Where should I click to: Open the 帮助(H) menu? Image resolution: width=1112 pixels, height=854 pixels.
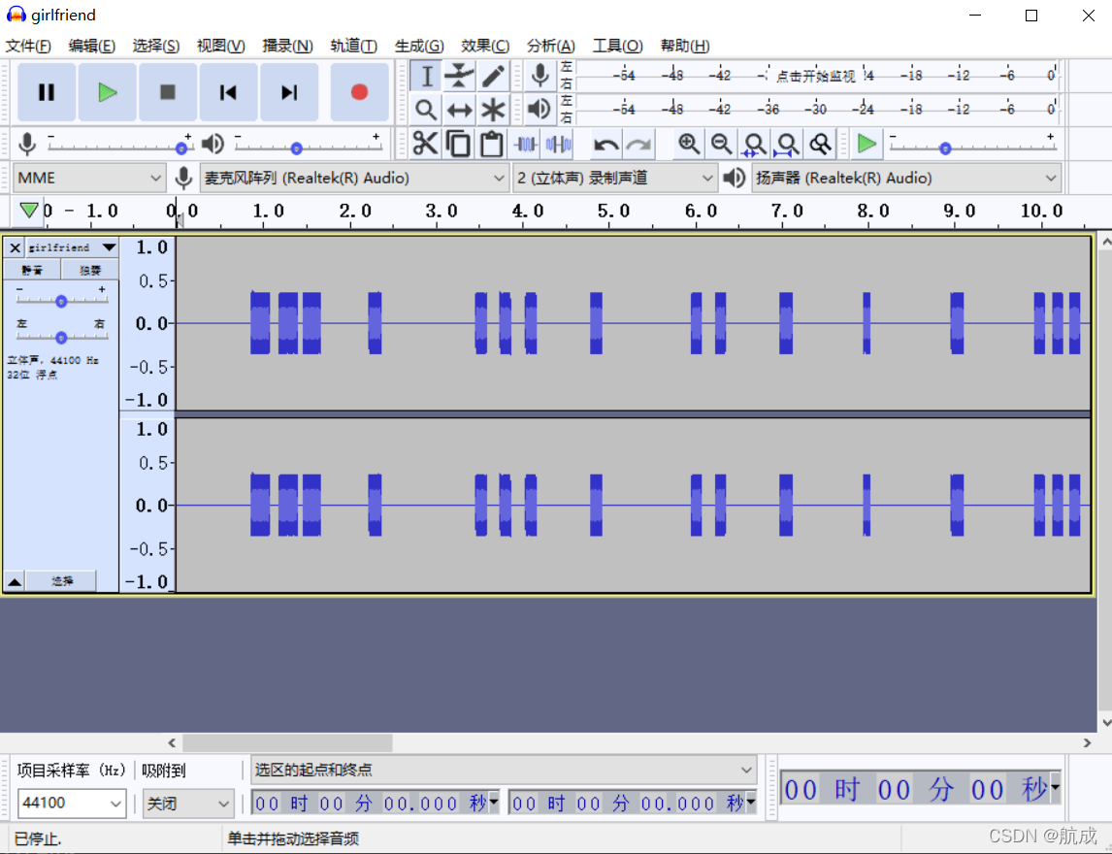pyautogui.click(x=685, y=47)
